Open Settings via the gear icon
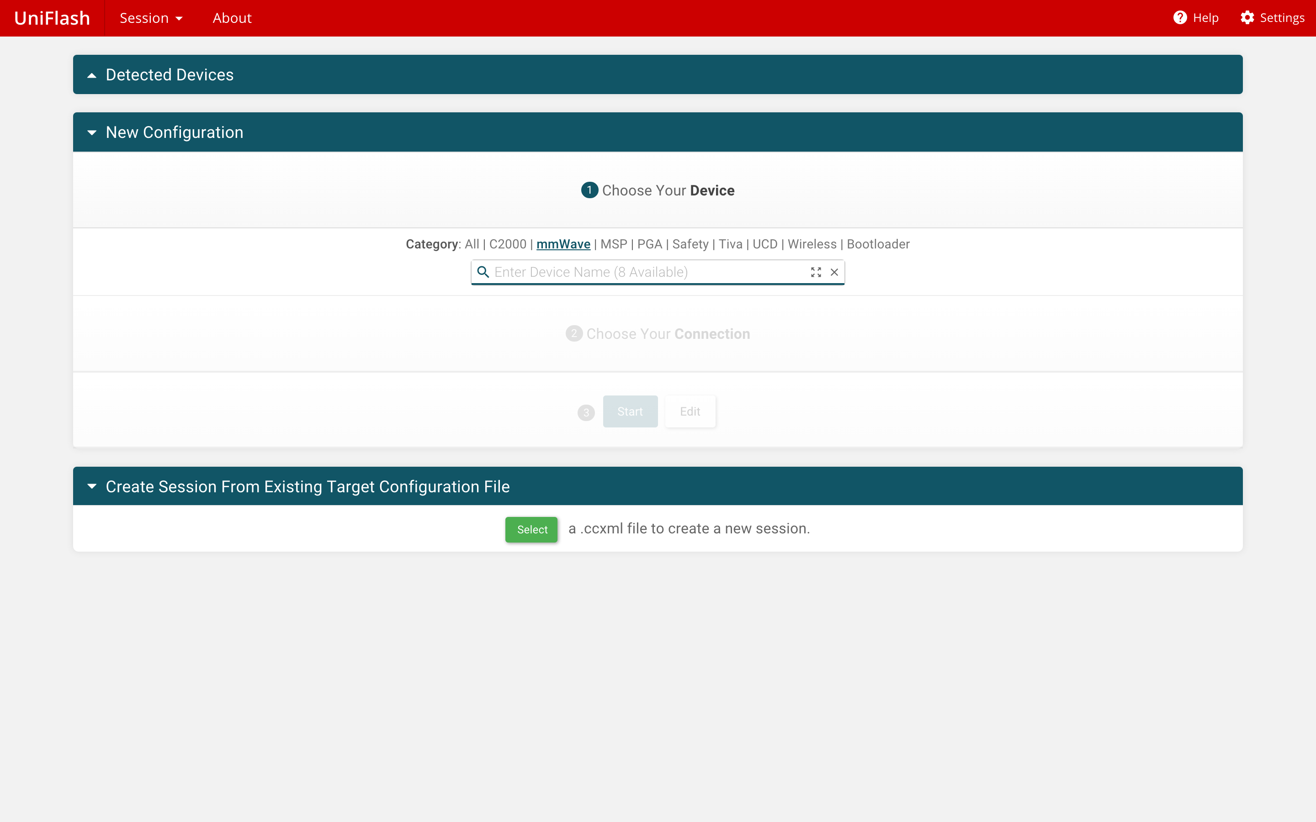The height and width of the screenshot is (822, 1316). [x=1247, y=18]
